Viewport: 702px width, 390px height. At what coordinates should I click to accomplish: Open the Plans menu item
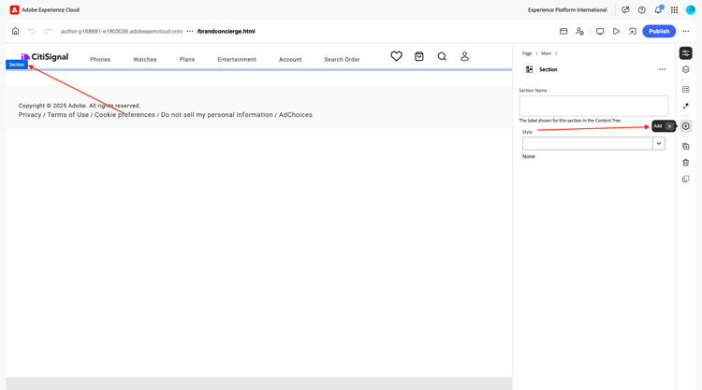[x=187, y=59]
